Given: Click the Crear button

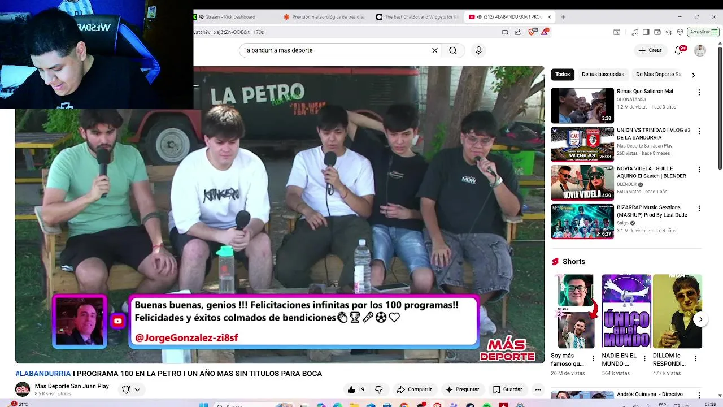Looking at the screenshot, I should [x=650, y=50].
